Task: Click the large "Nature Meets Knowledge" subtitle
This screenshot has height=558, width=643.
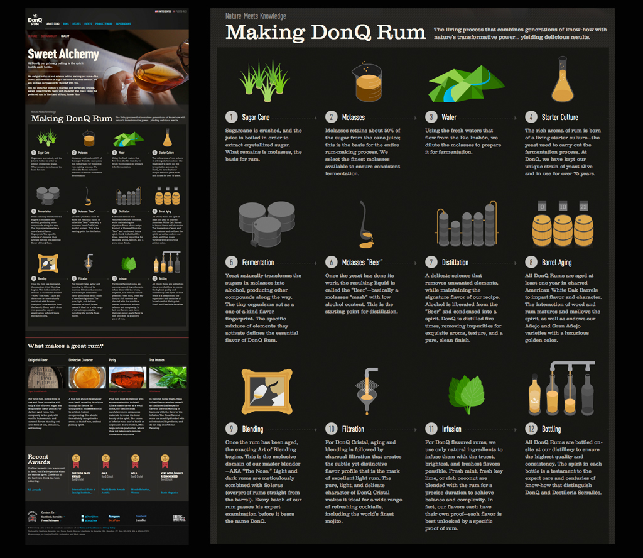Action: (256, 16)
